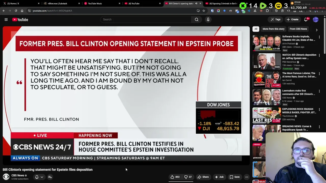The height and width of the screenshot is (183, 326).
Task: Open options for EXPLOSIONS ROCK IRANIAN video
Action: point(319,110)
